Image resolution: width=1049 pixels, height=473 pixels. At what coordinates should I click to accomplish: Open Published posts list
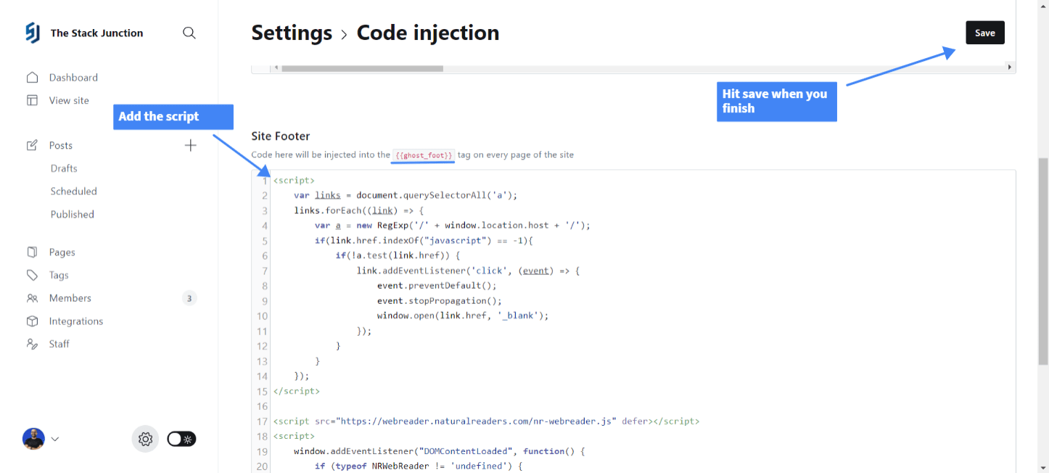pyautogui.click(x=72, y=214)
